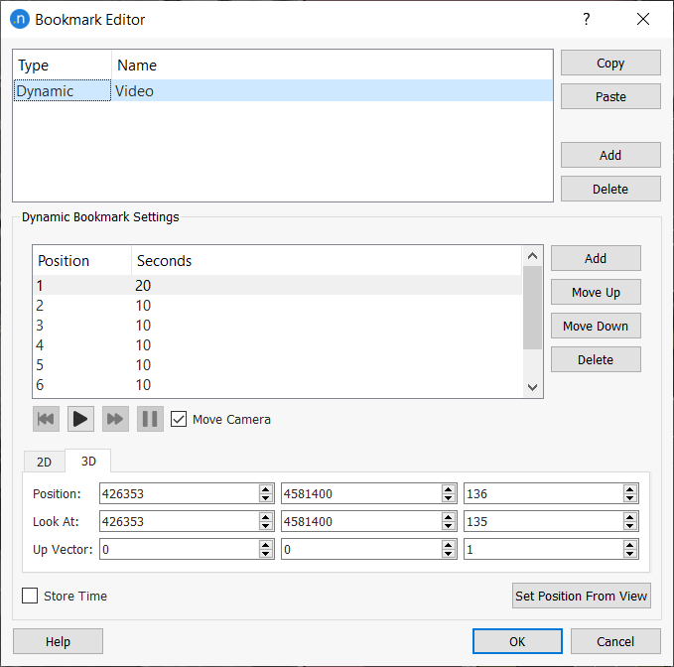674x667 pixels.
Task: Copy the selected bookmark
Action: [x=610, y=63]
